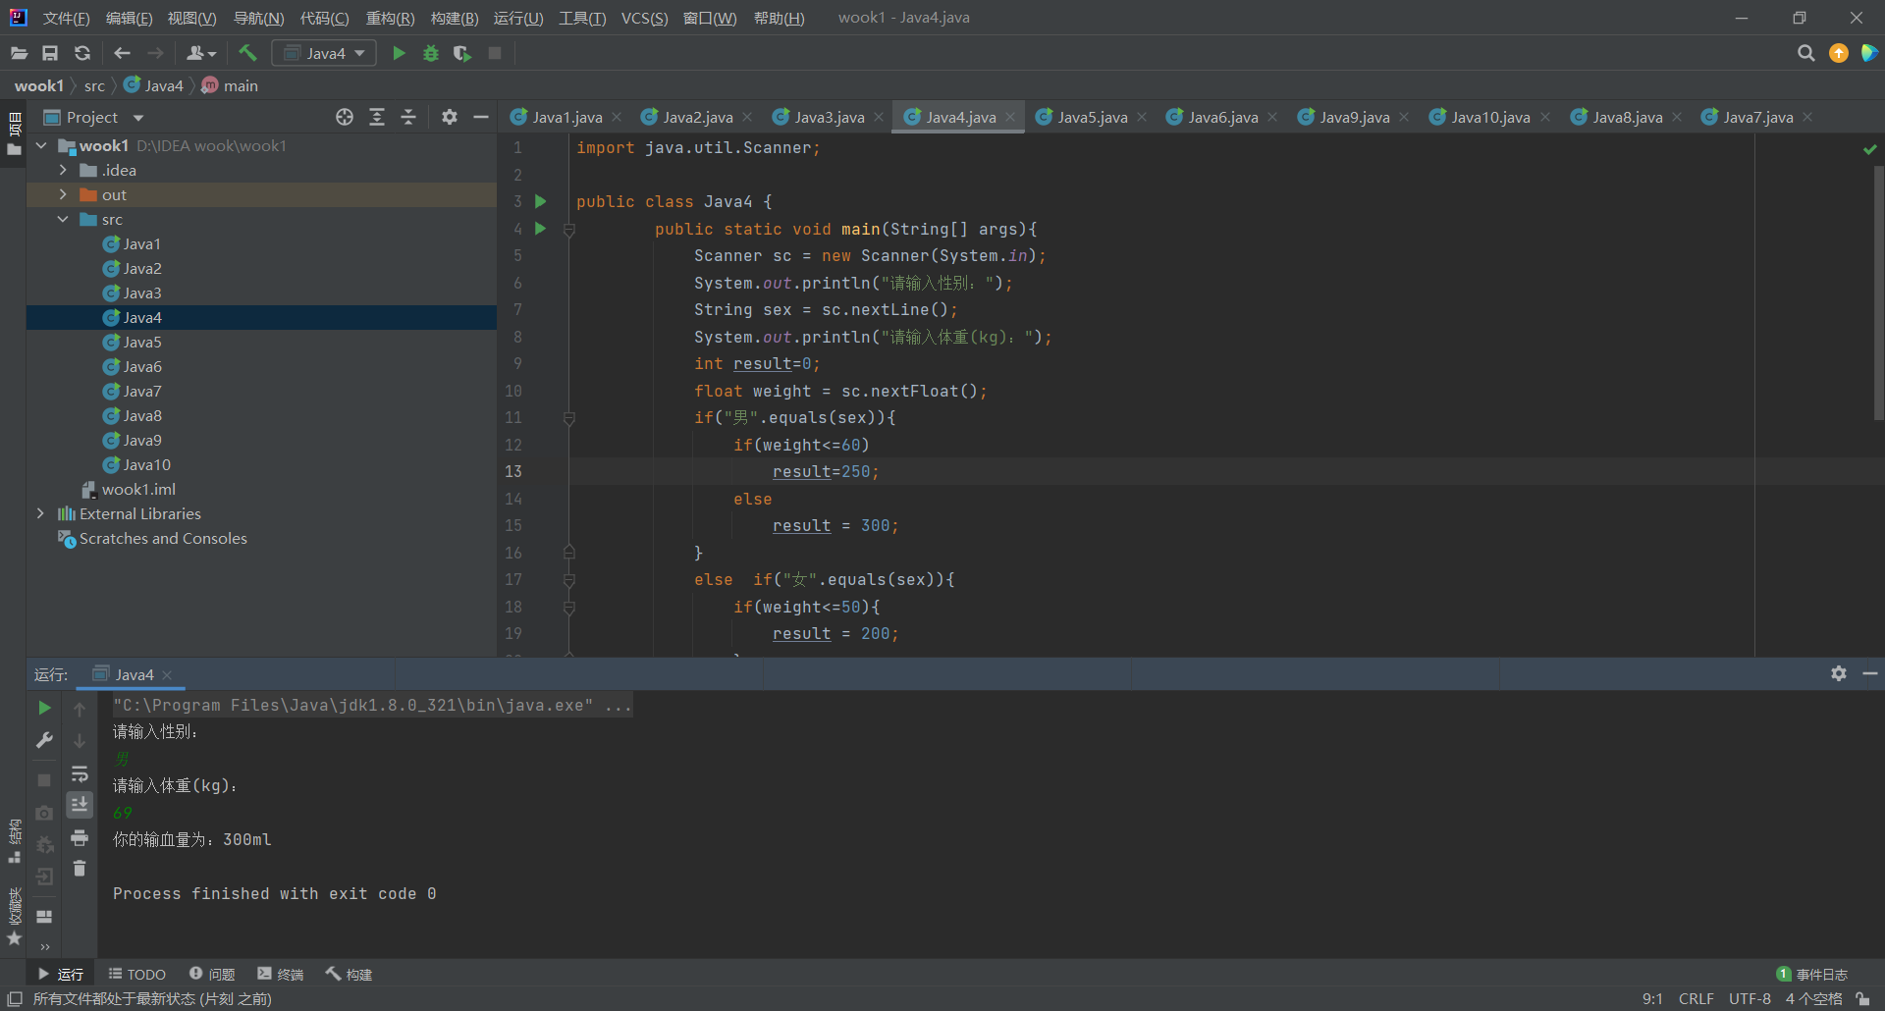The image size is (1885, 1011).
Task: Toggle fold marker at line 11
Action: click(568, 418)
